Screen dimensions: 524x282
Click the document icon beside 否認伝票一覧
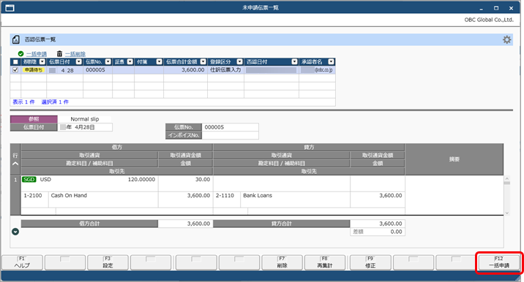(15, 39)
